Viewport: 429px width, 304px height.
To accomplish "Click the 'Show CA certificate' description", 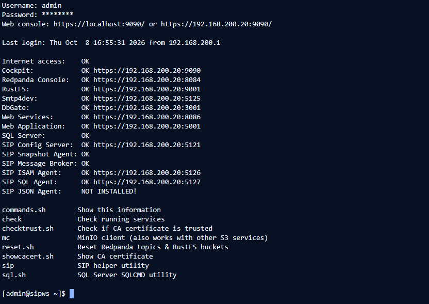I will coord(115,257).
